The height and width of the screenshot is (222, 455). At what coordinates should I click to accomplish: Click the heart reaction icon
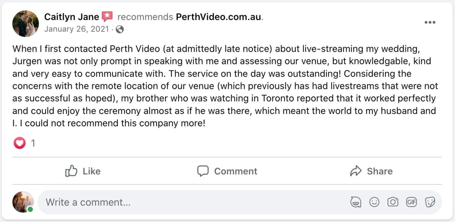(x=20, y=143)
